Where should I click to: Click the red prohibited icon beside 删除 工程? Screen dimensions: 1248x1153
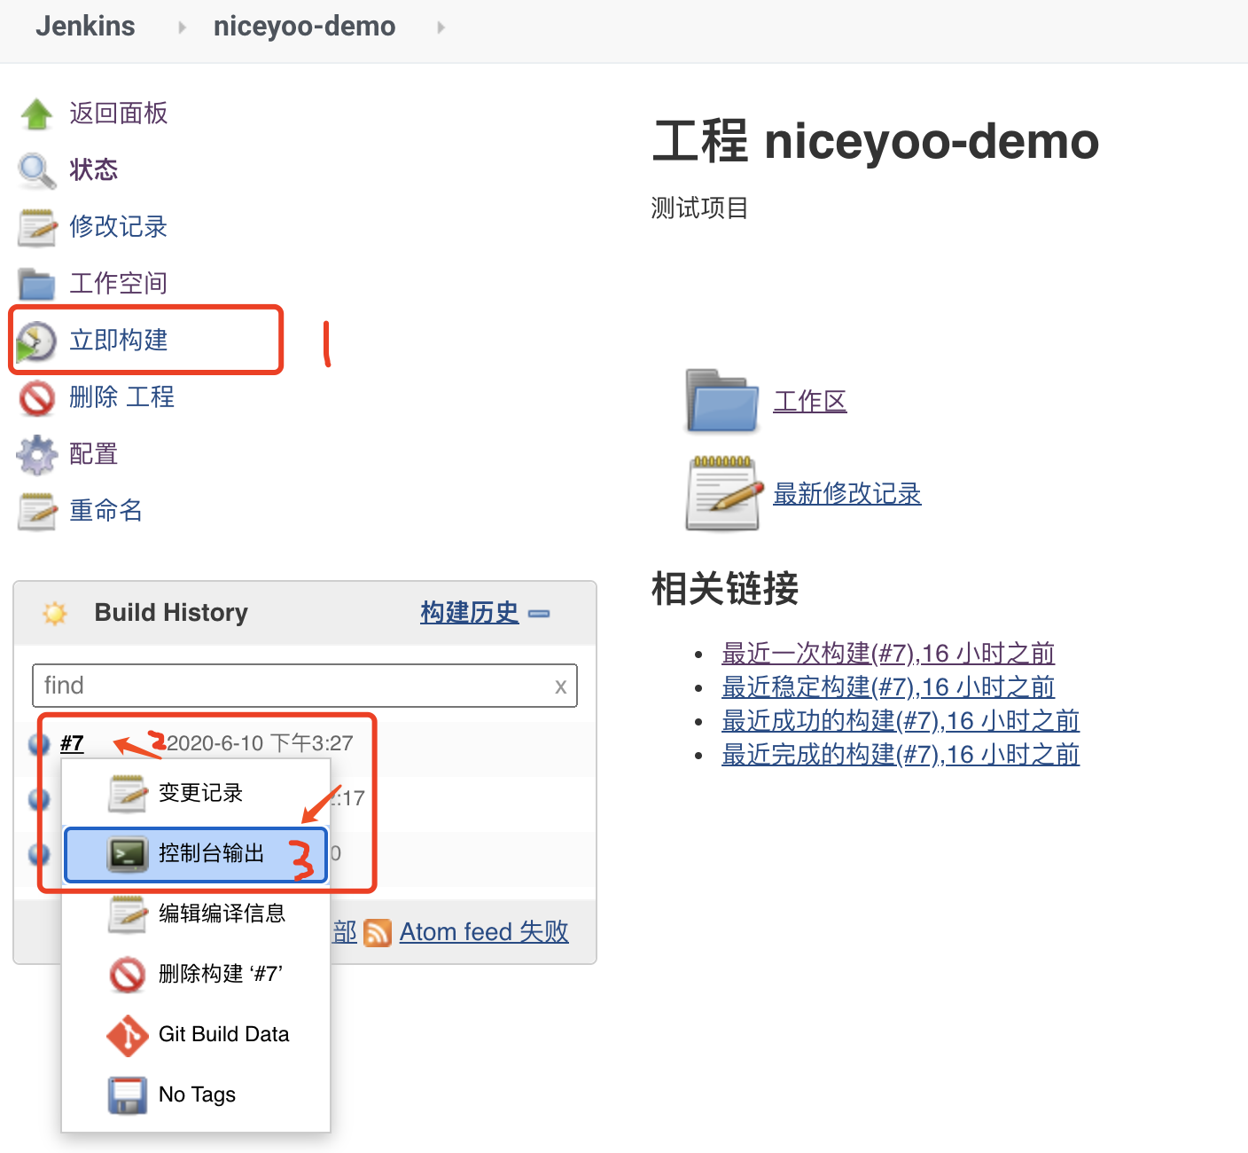click(x=37, y=398)
